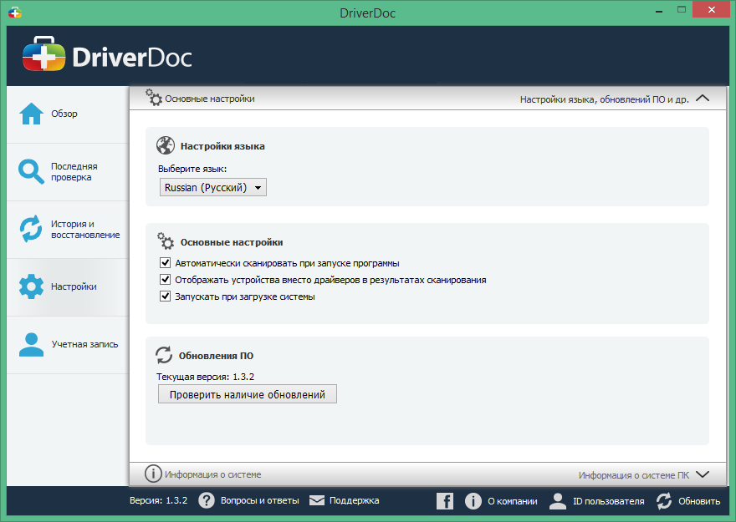The width and height of the screenshot is (736, 522).
Task: Switch to История и восстановление label
Action: (x=85, y=230)
